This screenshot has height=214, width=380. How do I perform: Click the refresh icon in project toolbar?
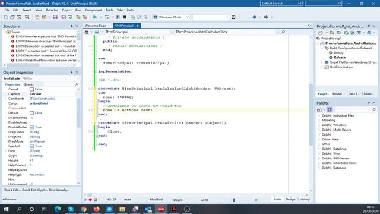pos(346,33)
